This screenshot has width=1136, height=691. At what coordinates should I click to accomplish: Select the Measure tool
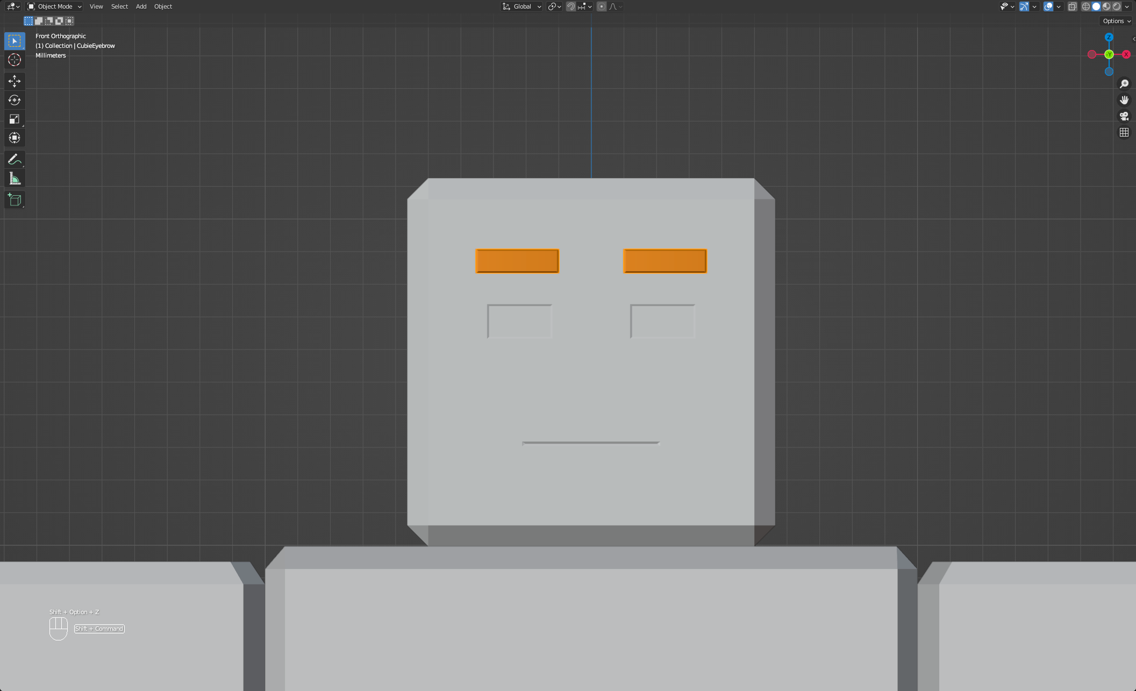[x=15, y=179]
